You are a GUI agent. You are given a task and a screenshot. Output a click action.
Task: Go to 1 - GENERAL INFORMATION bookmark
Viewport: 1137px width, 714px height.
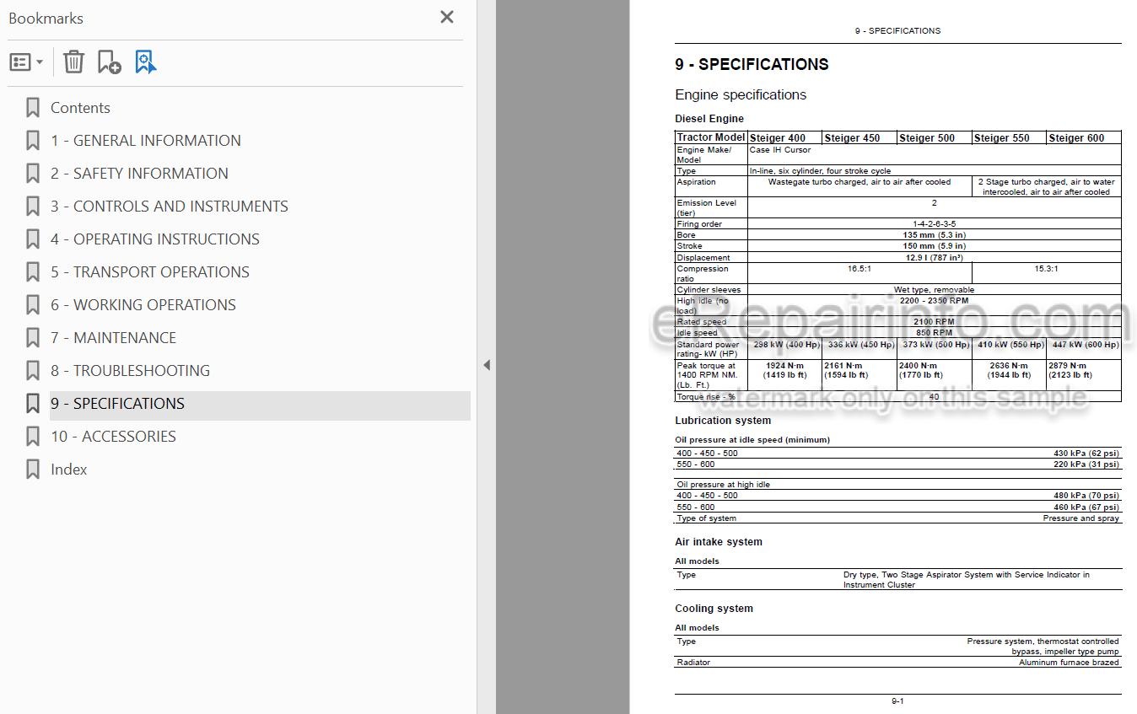pos(146,141)
